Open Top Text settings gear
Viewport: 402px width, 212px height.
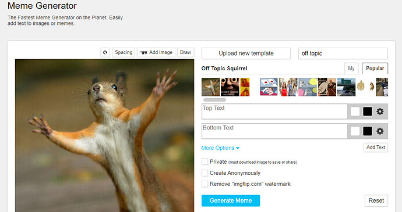[x=380, y=112]
